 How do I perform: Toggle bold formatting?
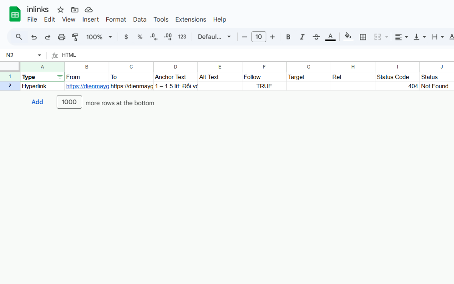[288, 37]
